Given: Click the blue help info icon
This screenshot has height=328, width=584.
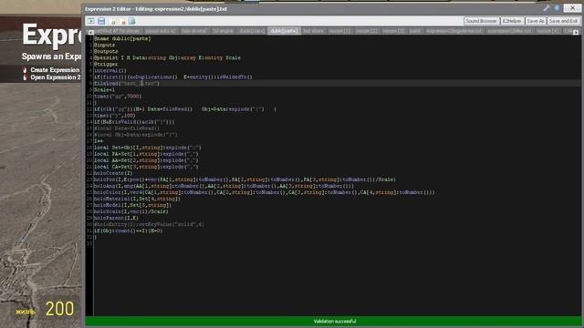Looking at the screenshot, I should tap(557, 8).
